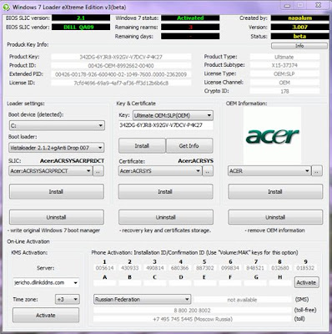Click confirmation ID field C
The height and width of the screenshot is (334, 332).
[155, 283]
